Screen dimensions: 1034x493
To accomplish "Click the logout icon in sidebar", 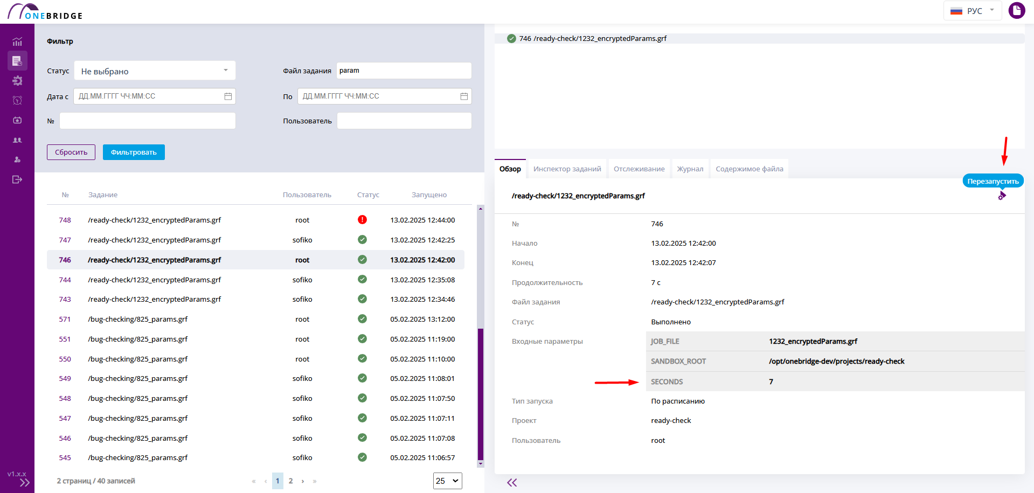I will pyautogui.click(x=17, y=179).
